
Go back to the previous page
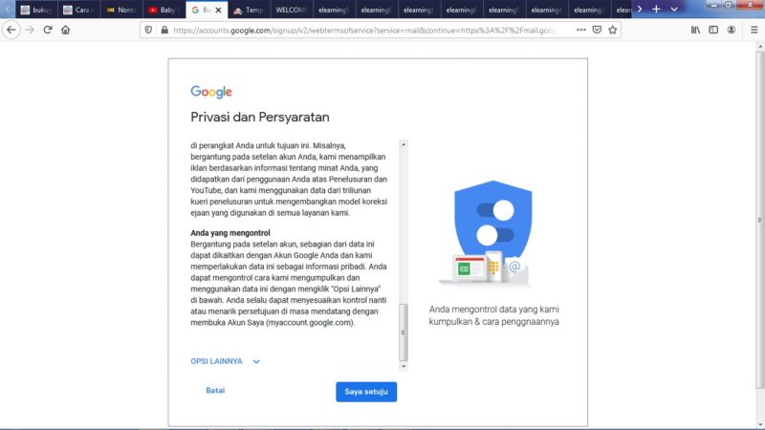pyautogui.click(x=11, y=30)
